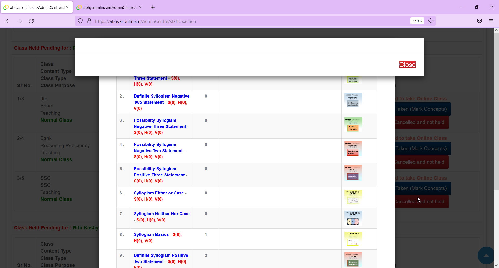Reload the current page
The height and width of the screenshot is (268, 499).
(x=31, y=21)
